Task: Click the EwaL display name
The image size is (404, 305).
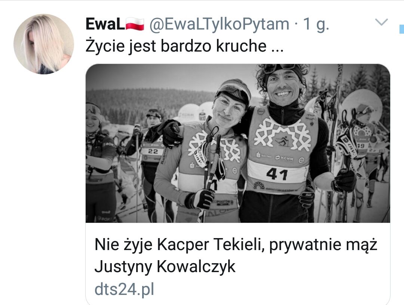Action: [x=105, y=24]
